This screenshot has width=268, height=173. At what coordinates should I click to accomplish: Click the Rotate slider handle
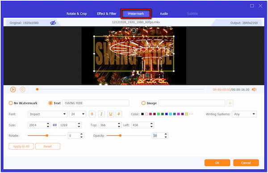47,135
